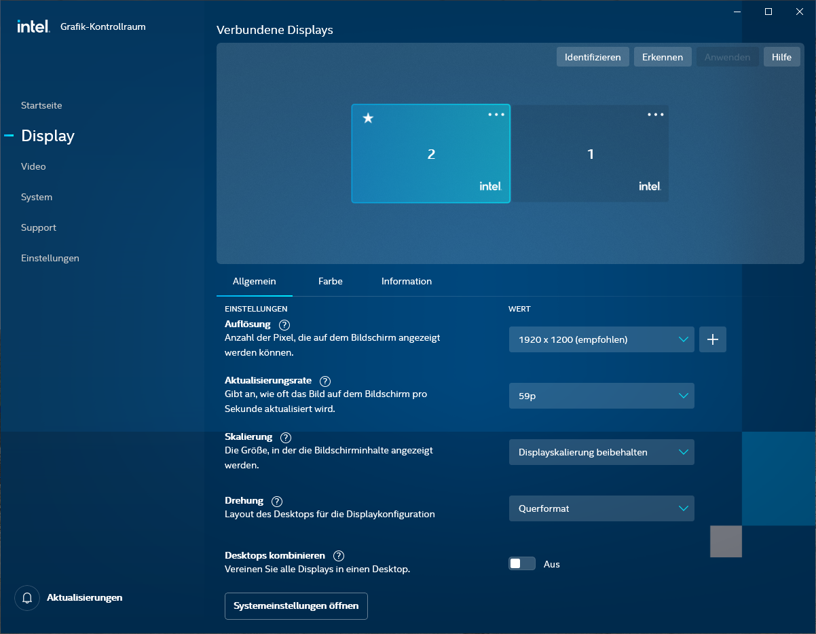Image resolution: width=816 pixels, height=634 pixels.
Task: Click the WERT column header
Action: tap(519, 309)
